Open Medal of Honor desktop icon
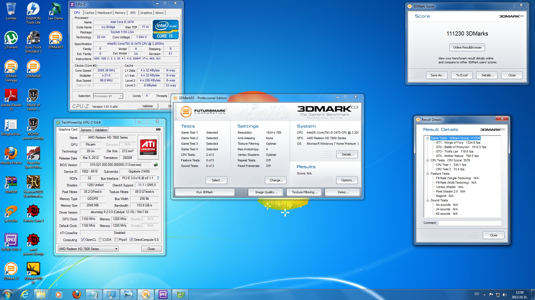Viewport: 535px width, 300px height. 33,100
